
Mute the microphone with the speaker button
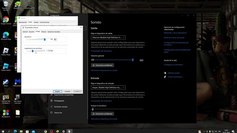55,40
